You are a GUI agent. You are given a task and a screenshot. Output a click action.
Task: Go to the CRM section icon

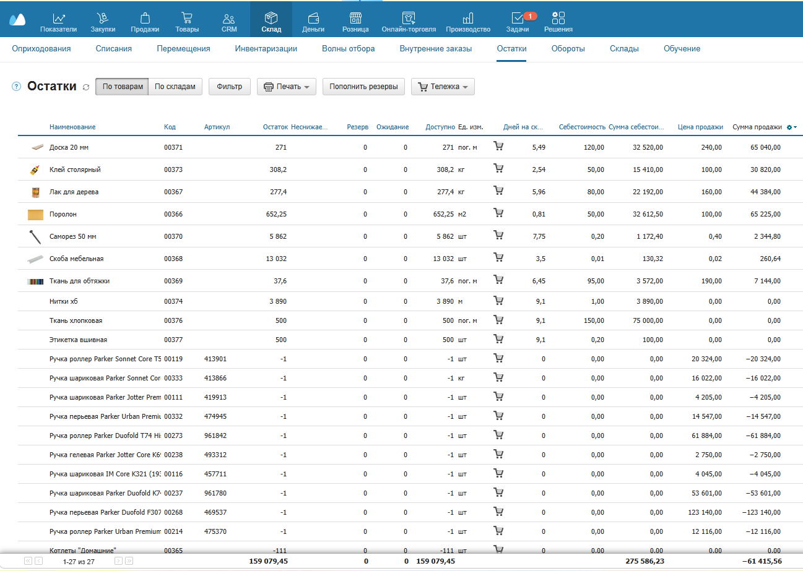pos(229,19)
